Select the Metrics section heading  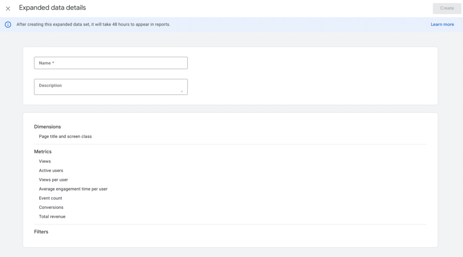(x=43, y=152)
